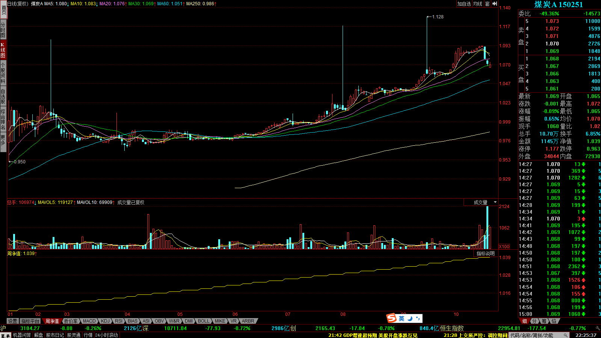Open the 窗 window layout button
Screen dimensions: 601x338
pos(487,4)
